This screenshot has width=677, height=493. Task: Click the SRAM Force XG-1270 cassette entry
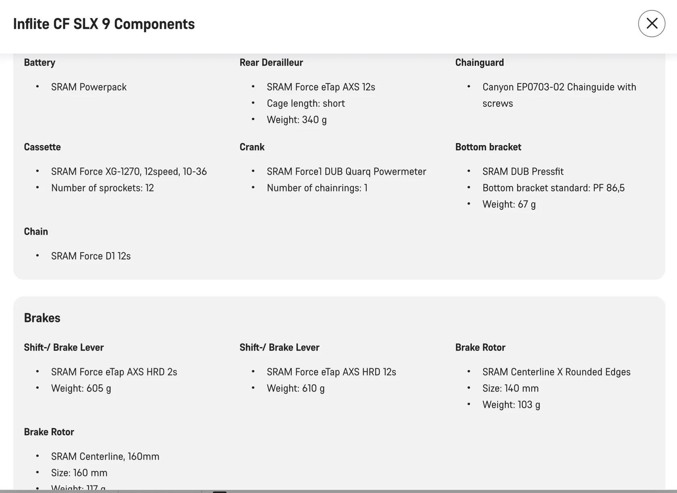click(x=129, y=172)
